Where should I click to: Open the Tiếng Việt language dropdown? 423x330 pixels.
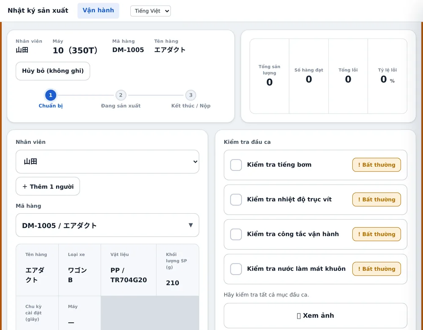(150, 11)
